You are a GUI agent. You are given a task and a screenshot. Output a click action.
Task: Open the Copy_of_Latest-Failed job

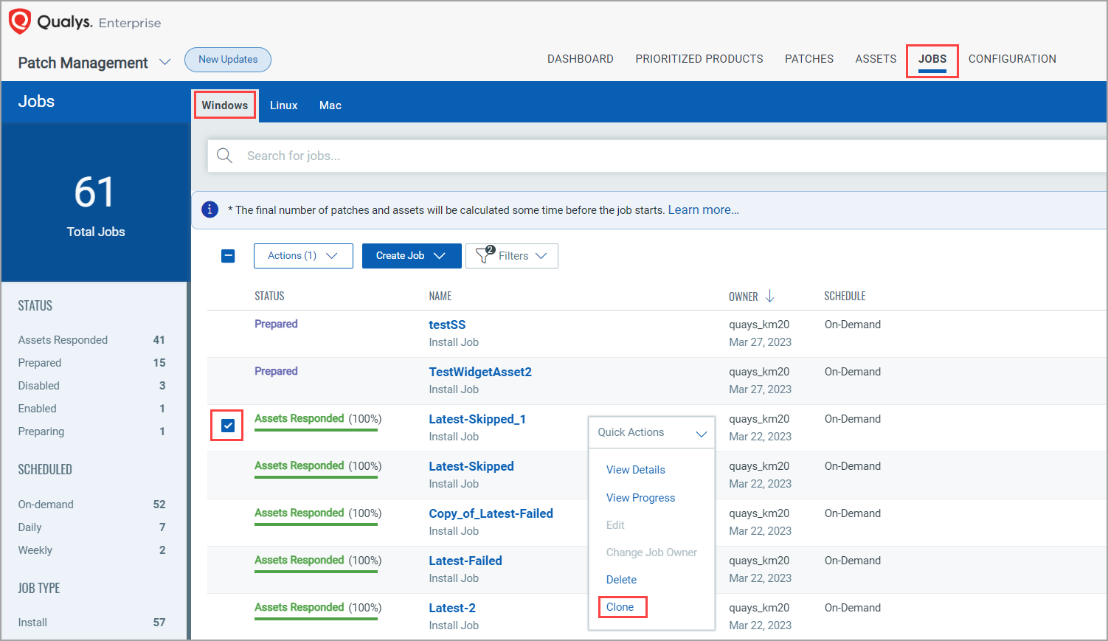pos(491,513)
